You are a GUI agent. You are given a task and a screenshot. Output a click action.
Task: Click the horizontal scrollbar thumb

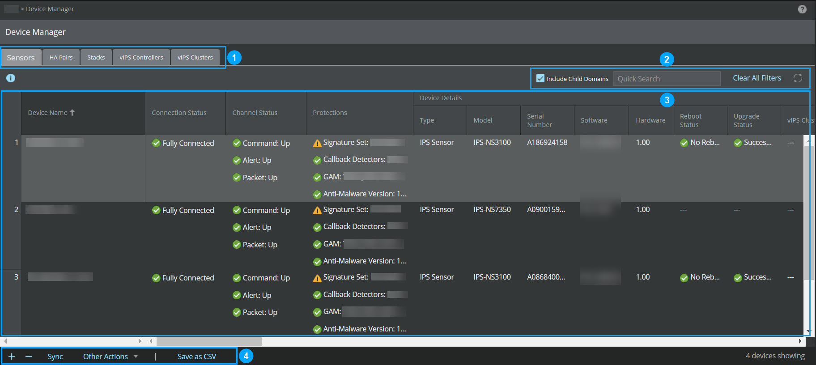[209, 341]
